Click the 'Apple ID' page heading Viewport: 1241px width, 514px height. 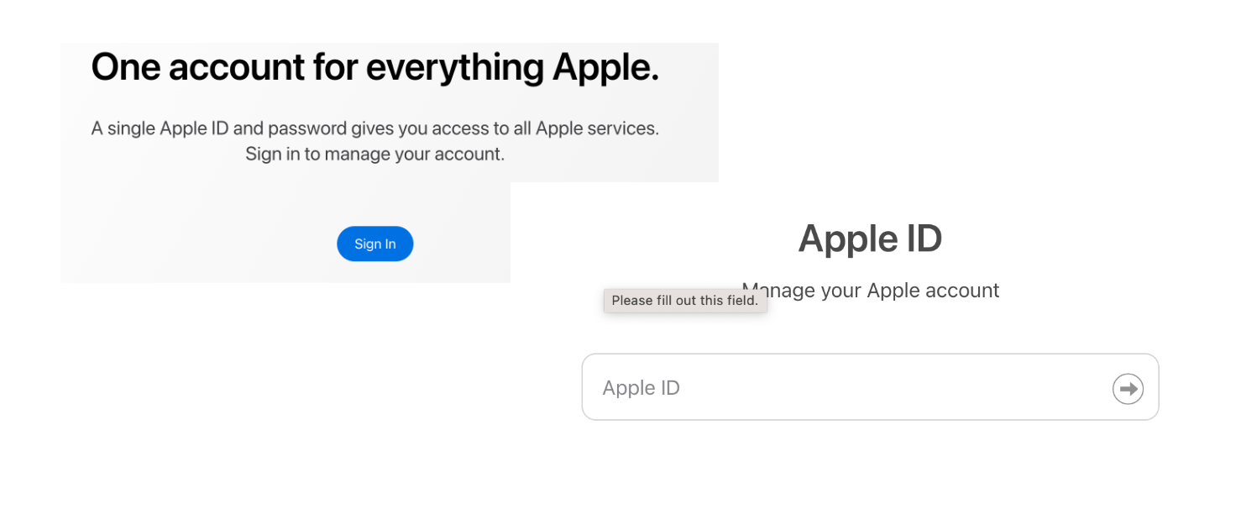[870, 239]
